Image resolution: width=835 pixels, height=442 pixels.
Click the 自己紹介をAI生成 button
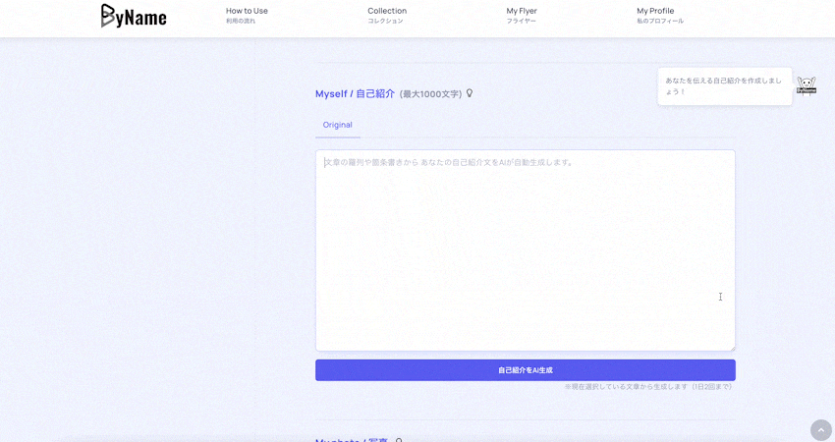pos(525,370)
